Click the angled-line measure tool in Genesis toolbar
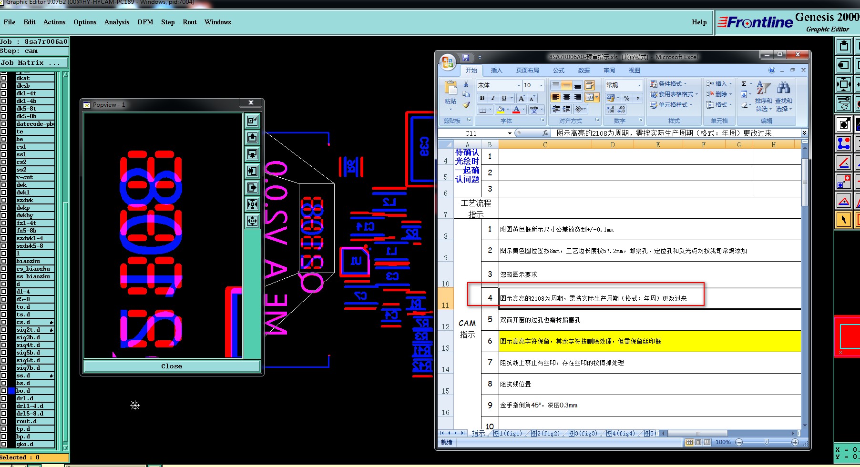 coord(844,162)
